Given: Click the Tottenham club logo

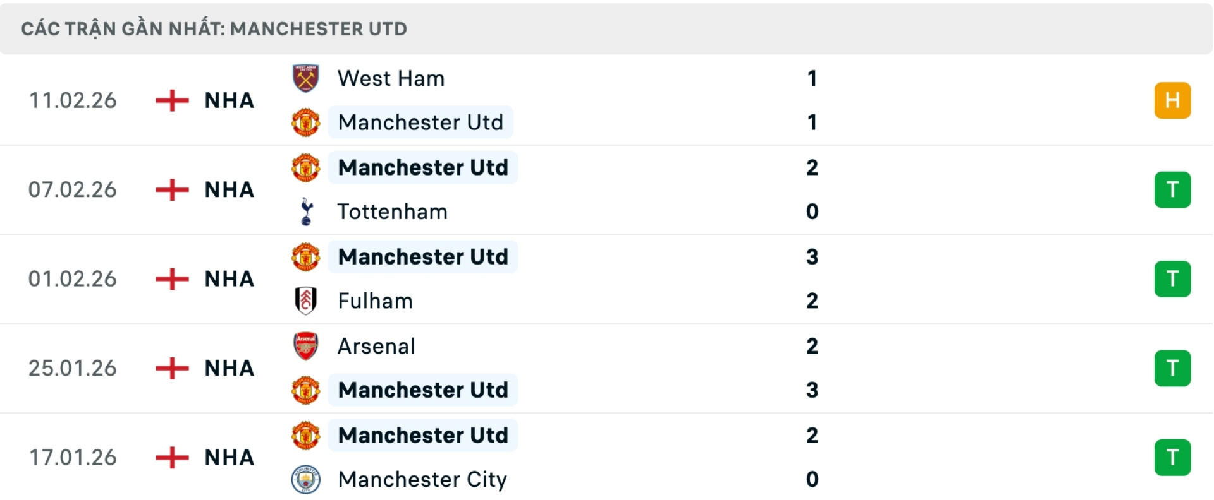Looking at the screenshot, I should click(305, 211).
